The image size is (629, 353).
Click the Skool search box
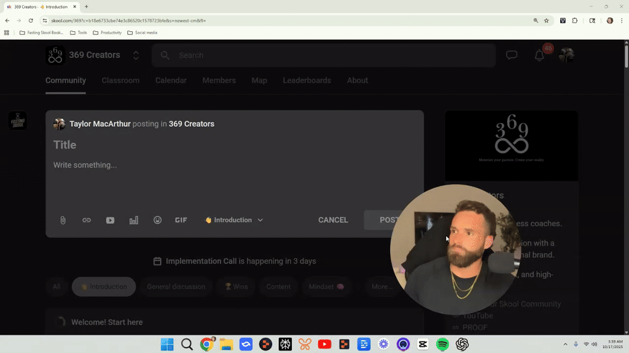[324, 55]
